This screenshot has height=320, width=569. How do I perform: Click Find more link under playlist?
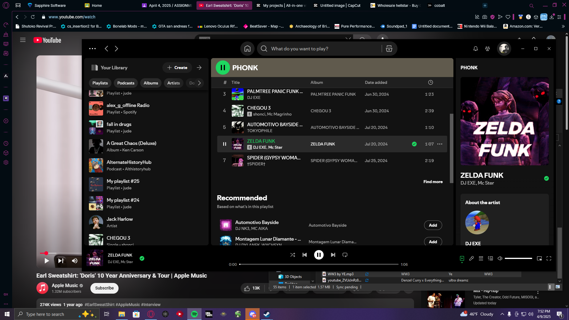pyautogui.click(x=433, y=182)
